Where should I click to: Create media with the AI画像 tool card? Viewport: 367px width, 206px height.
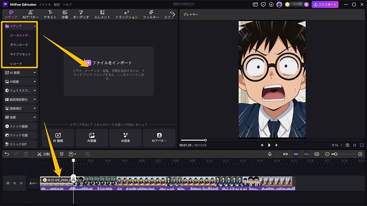(92, 138)
